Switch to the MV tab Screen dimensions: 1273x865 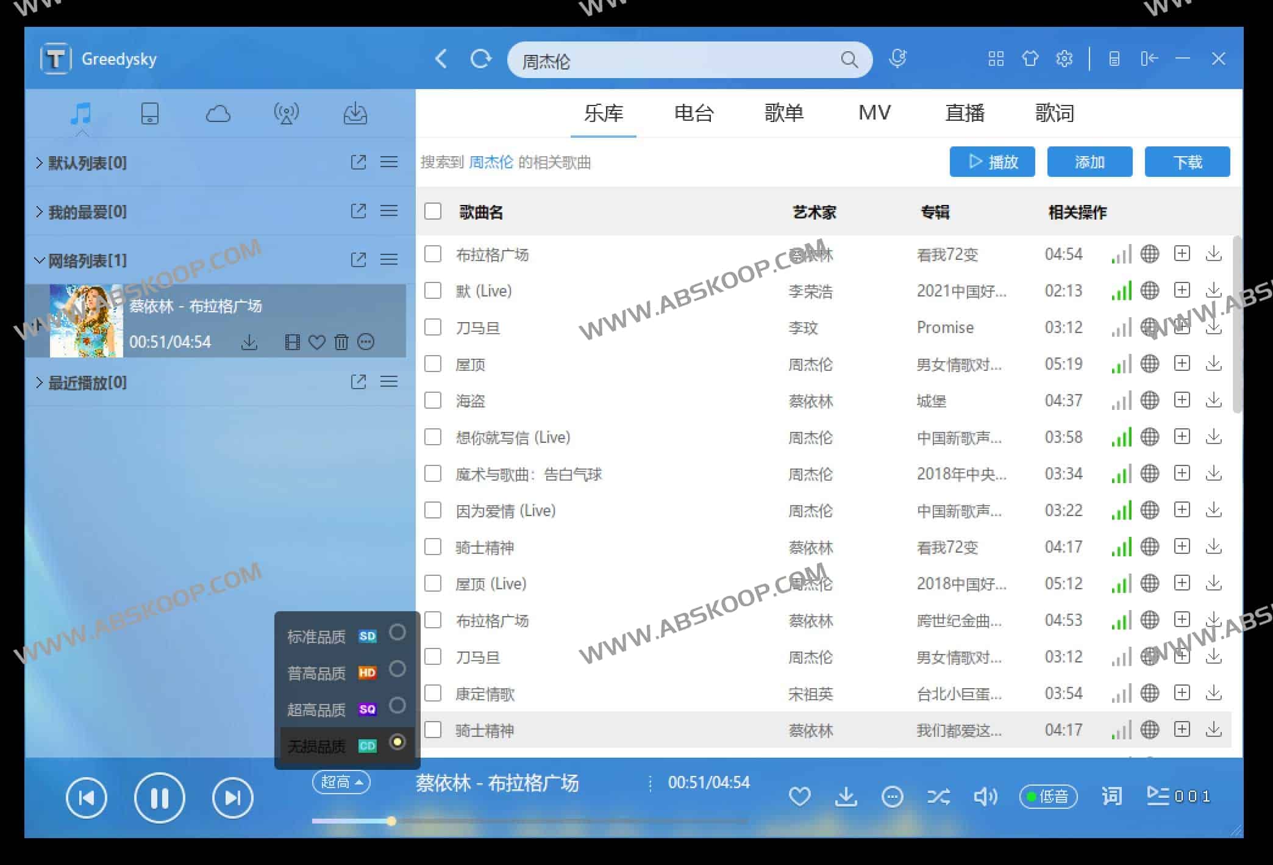(x=874, y=113)
